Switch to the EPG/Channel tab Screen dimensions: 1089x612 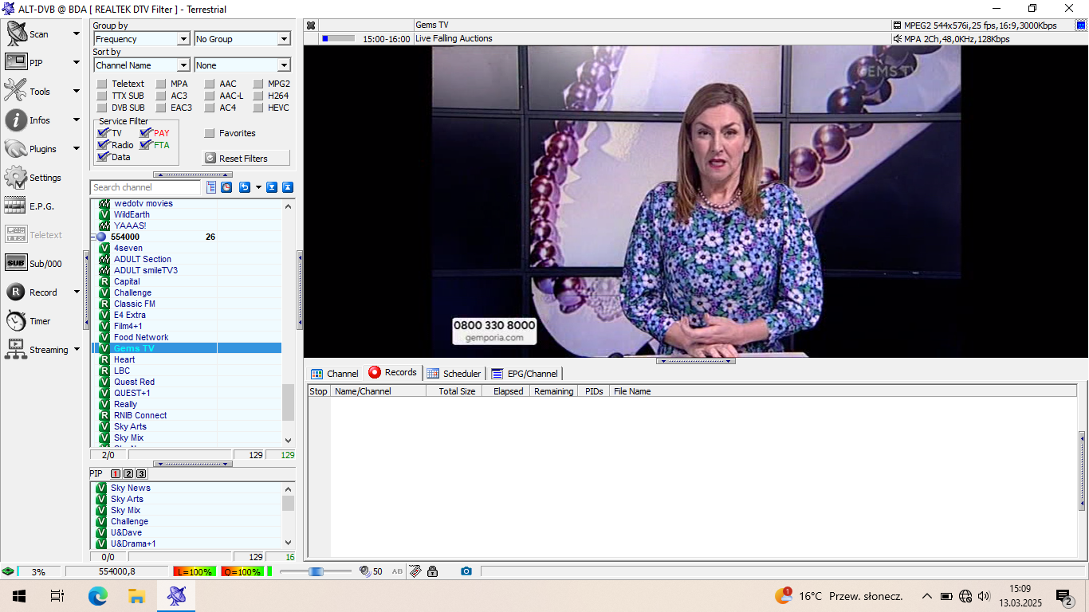pyautogui.click(x=525, y=373)
